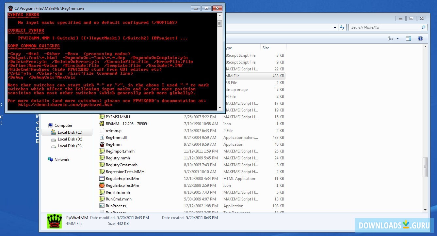Viewport: 437px width, 236px height.
Task: Select the RunCmd.mmh script icon
Action: pos(102,199)
